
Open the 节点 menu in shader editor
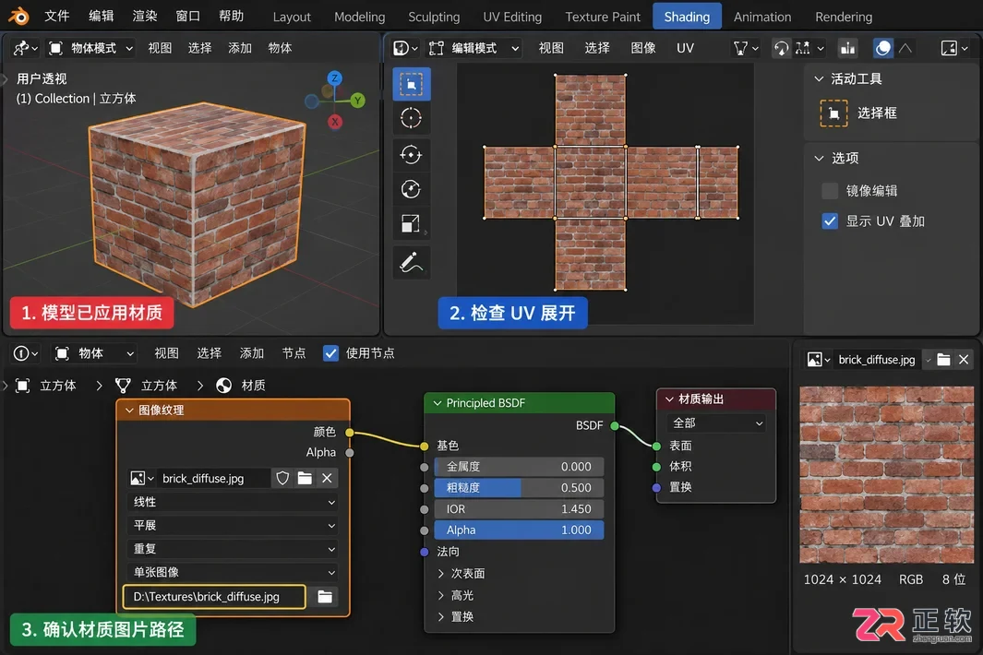click(x=294, y=353)
